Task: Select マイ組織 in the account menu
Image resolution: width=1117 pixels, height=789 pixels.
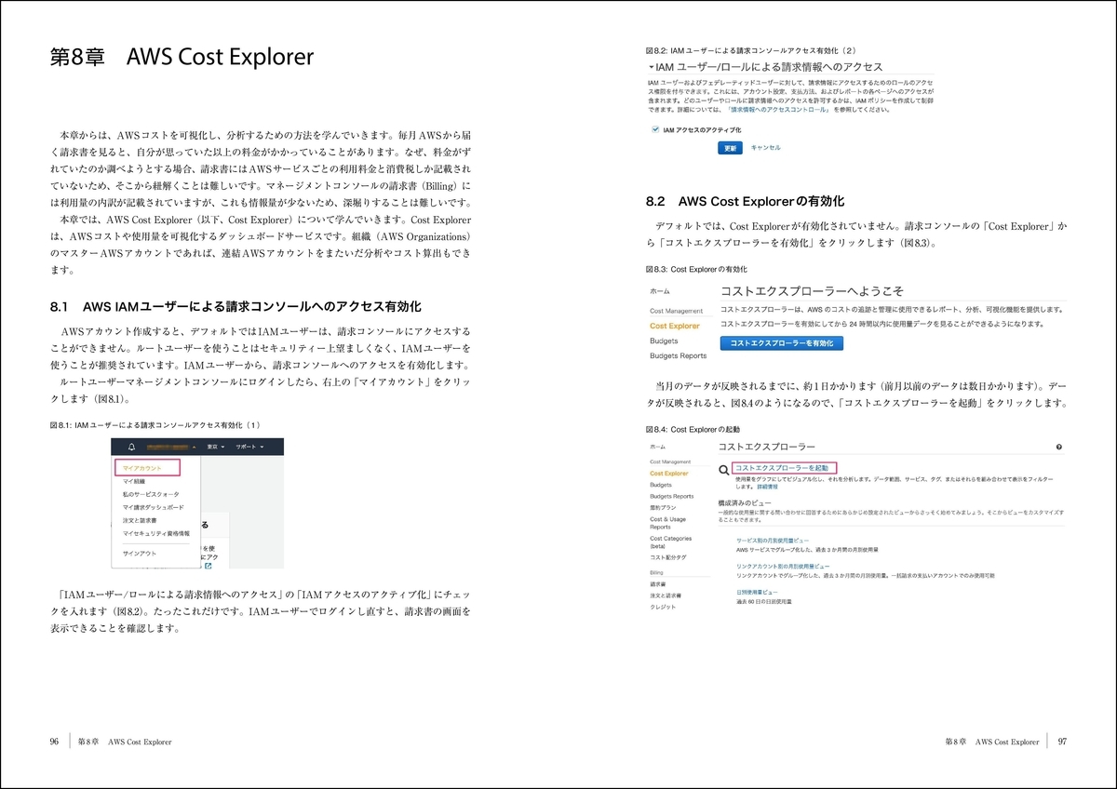Action: pos(134,481)
